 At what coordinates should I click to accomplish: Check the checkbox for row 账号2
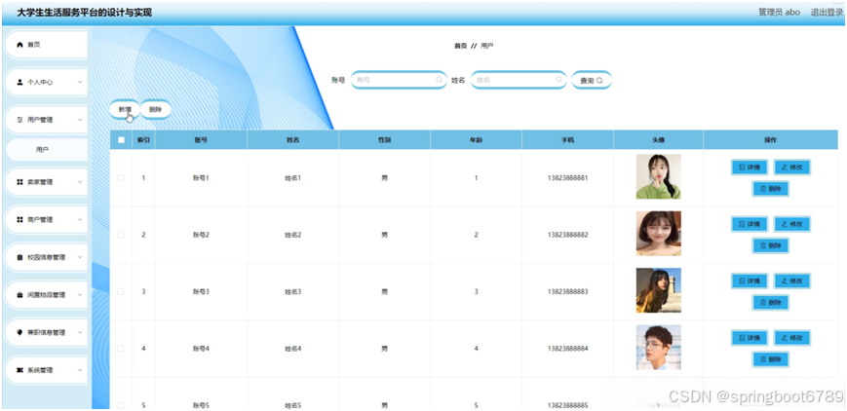tap(121, 235)
